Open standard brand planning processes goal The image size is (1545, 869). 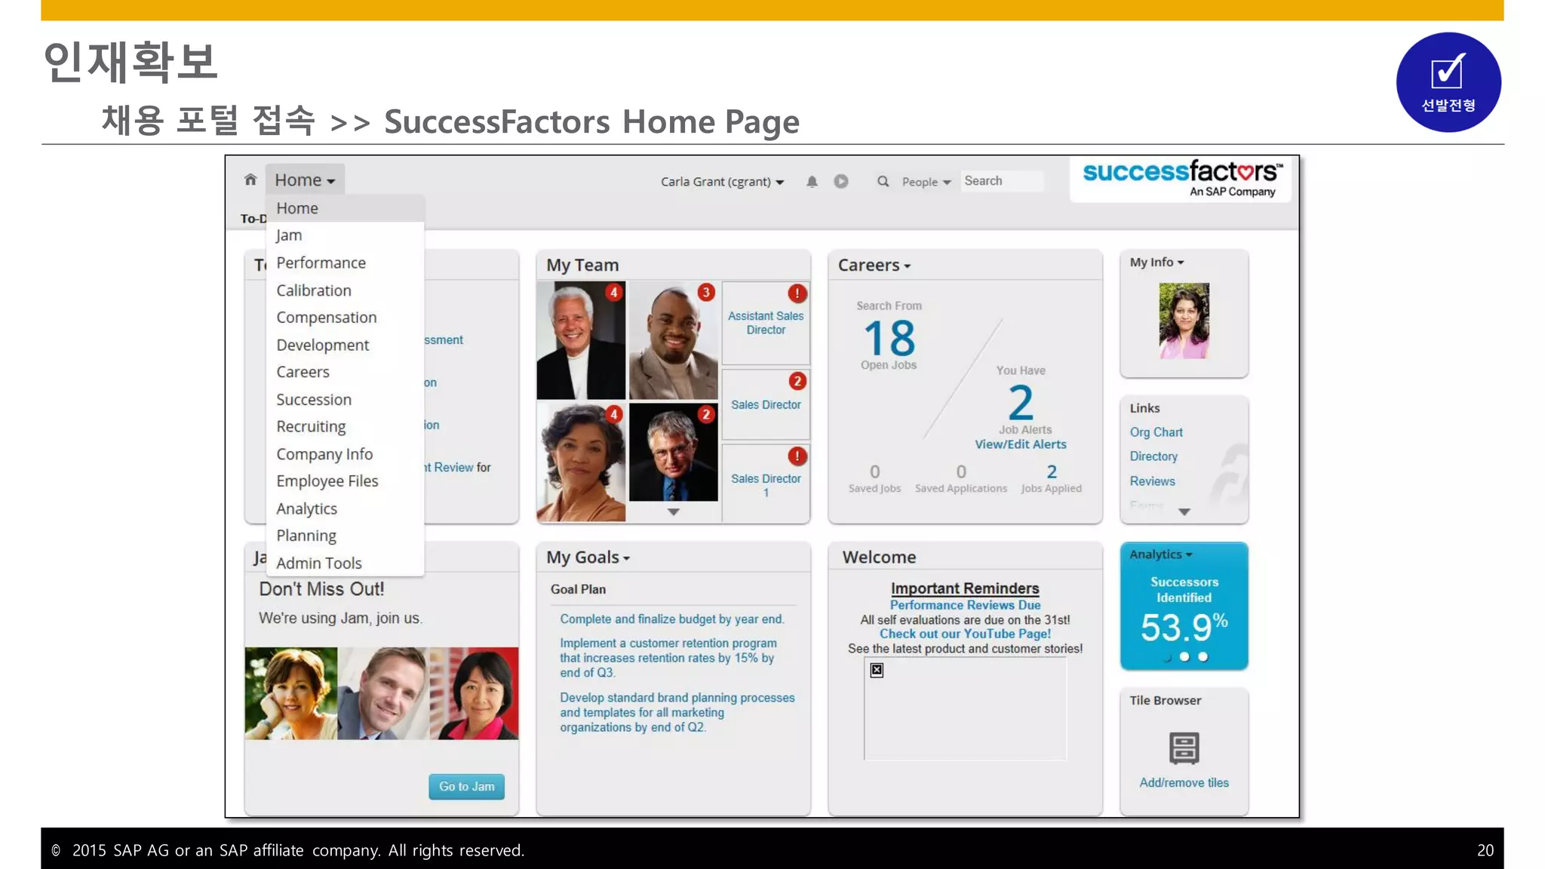click(x=677, y=713)
